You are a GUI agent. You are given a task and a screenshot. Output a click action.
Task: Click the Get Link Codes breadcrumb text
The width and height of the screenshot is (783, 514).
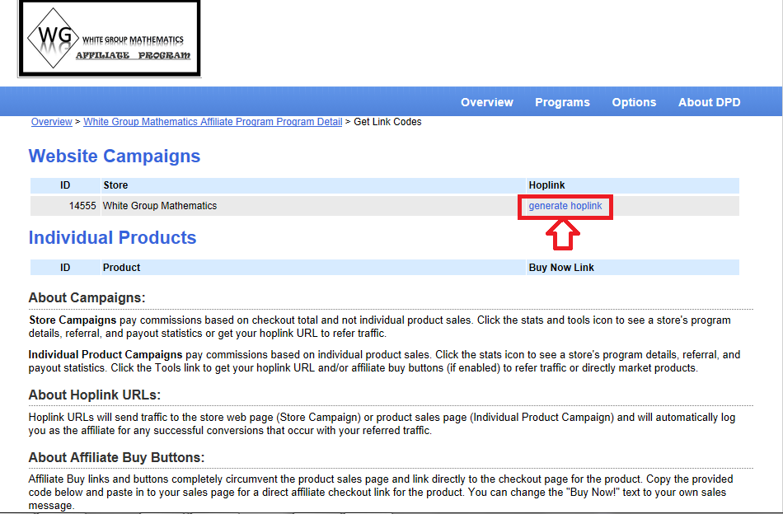(x=387, y=122)
